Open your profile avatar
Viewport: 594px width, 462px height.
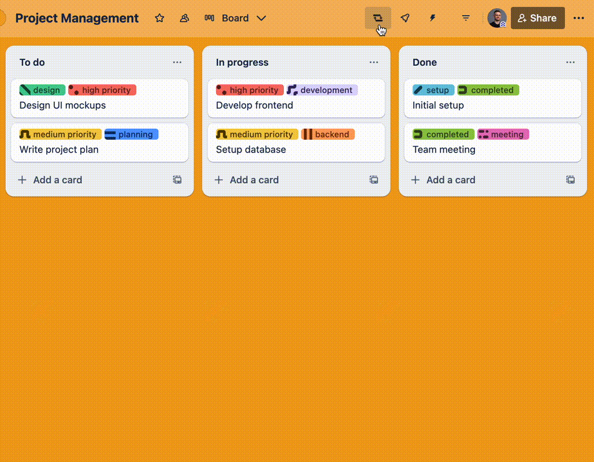497,18
